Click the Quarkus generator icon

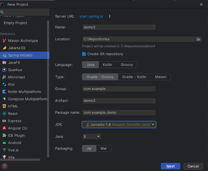pyautogui.click(x=4, y=70)
